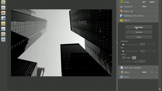Open History icon in left sidebar

3,34
